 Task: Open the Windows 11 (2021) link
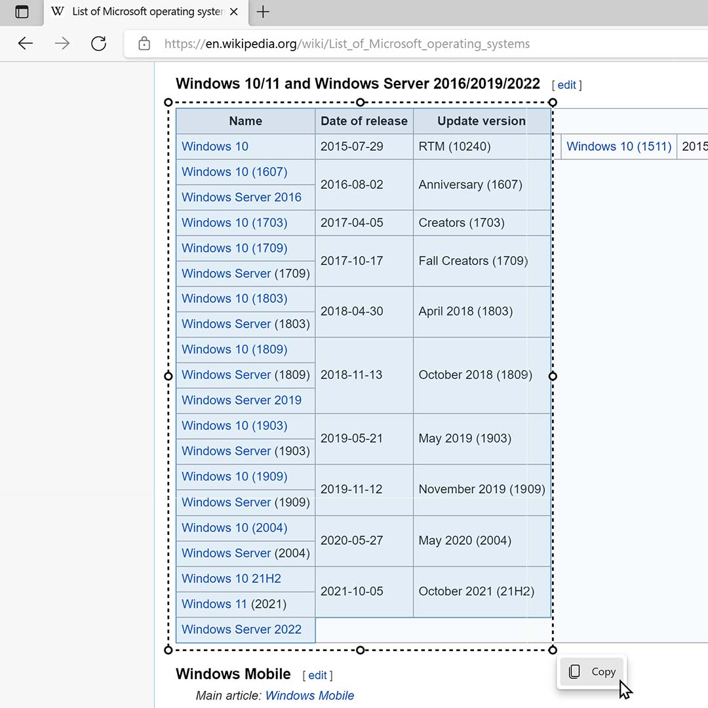coord(214,604)
